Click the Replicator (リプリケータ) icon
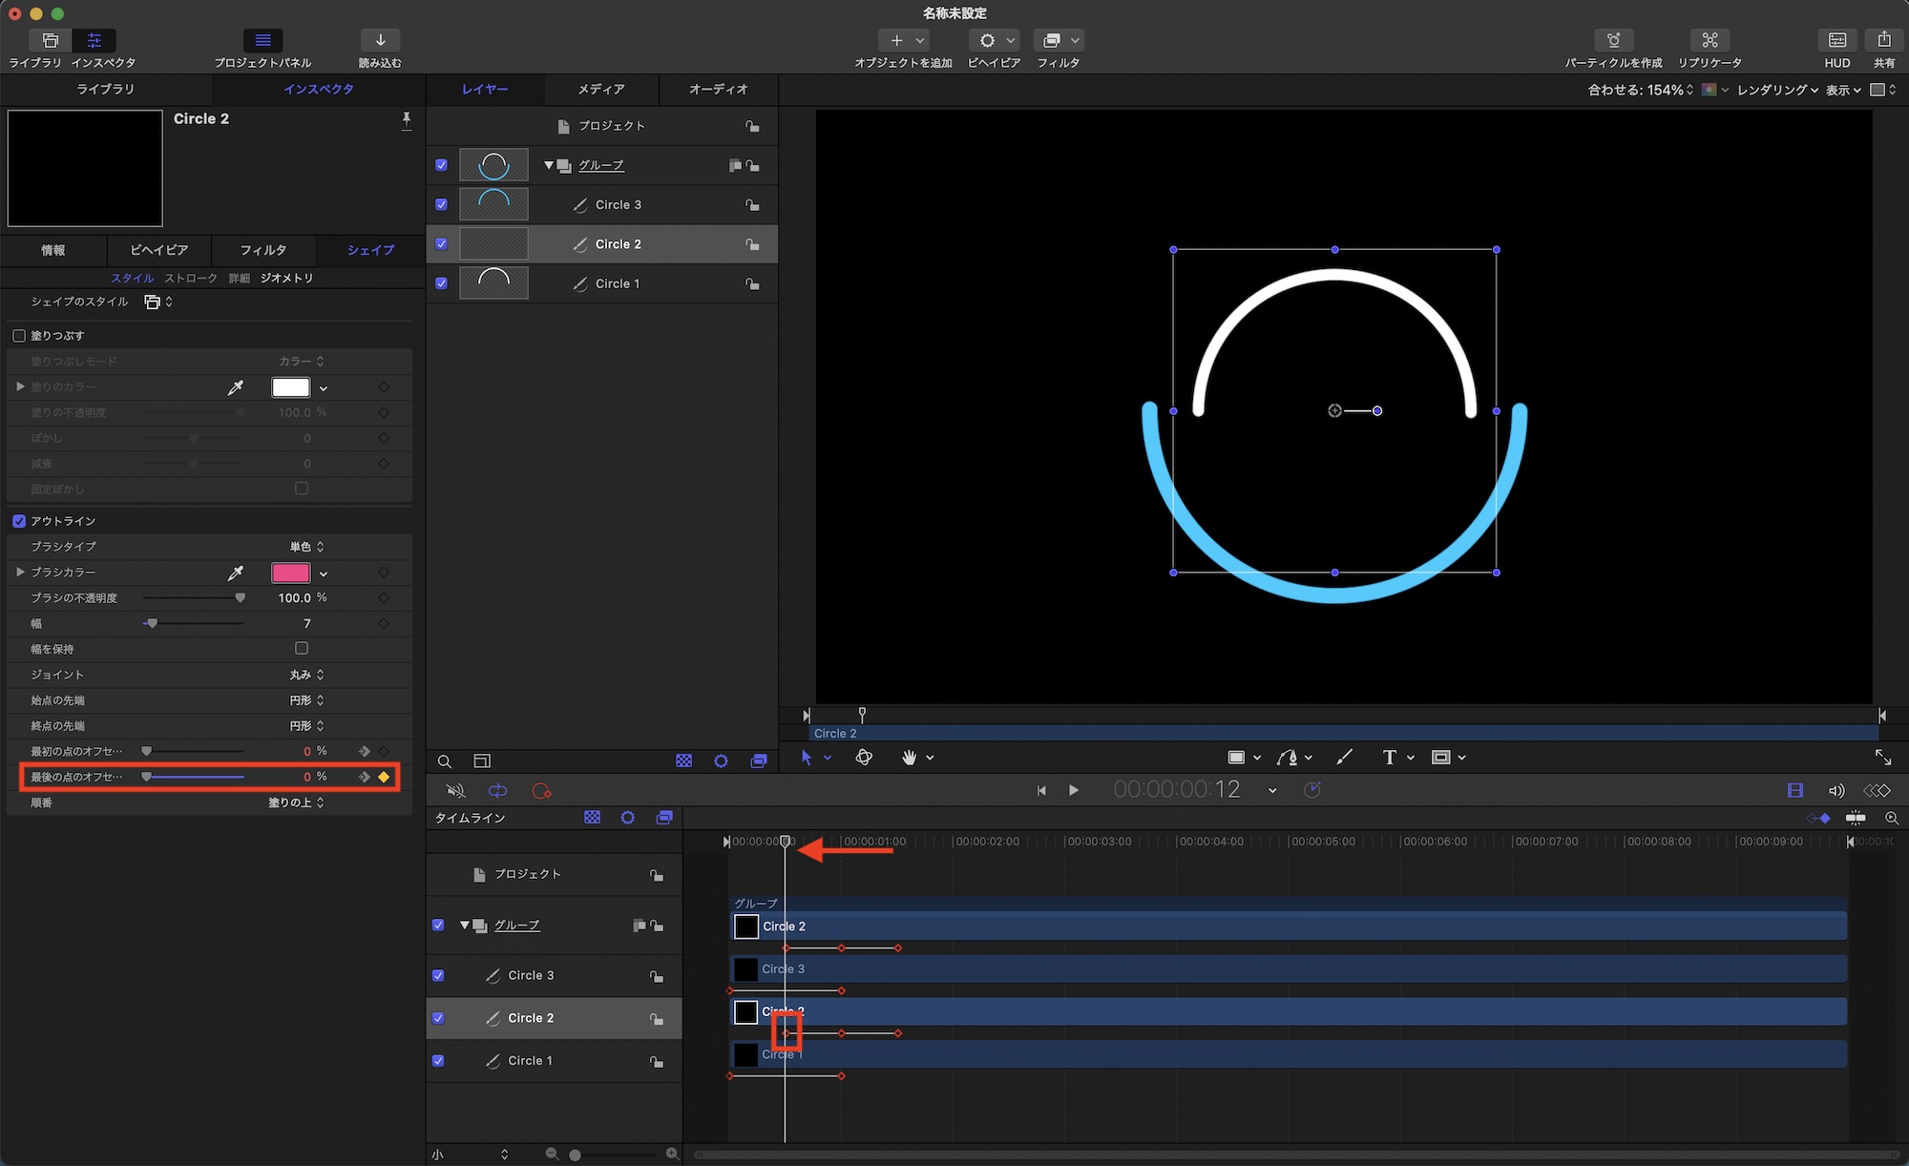This screenshot has width=1909, height=1166. pyautogui.click(x=1709, y=40)
